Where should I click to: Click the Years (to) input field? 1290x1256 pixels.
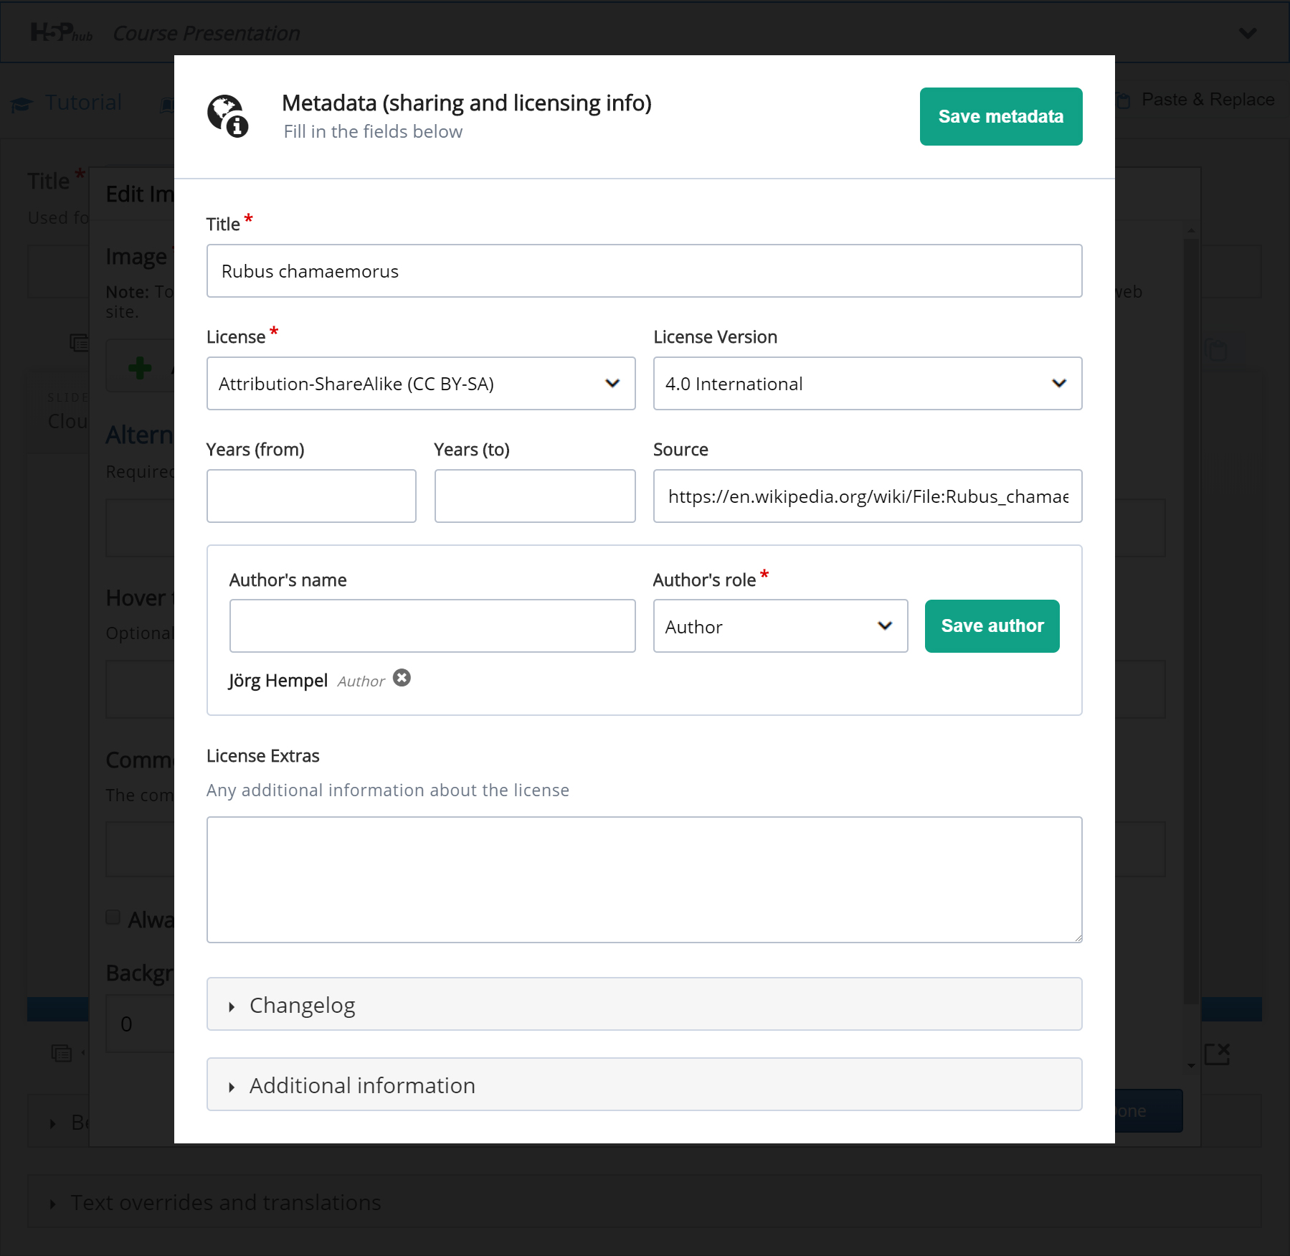[x=535, y=496]
